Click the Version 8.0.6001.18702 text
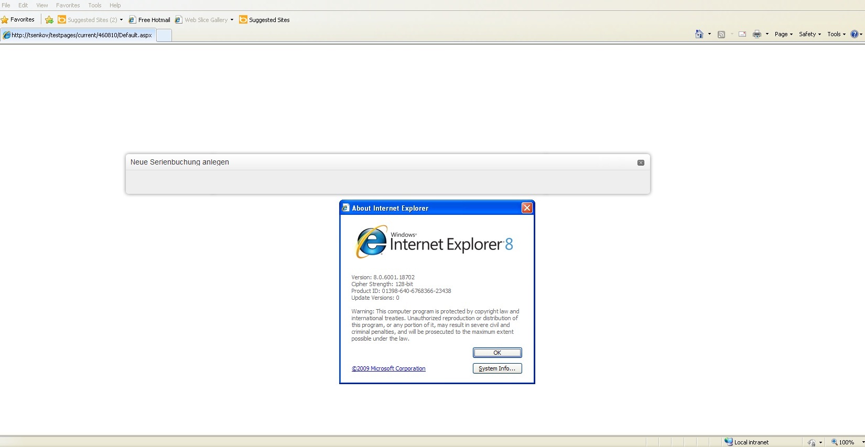 tap(383, 277)
